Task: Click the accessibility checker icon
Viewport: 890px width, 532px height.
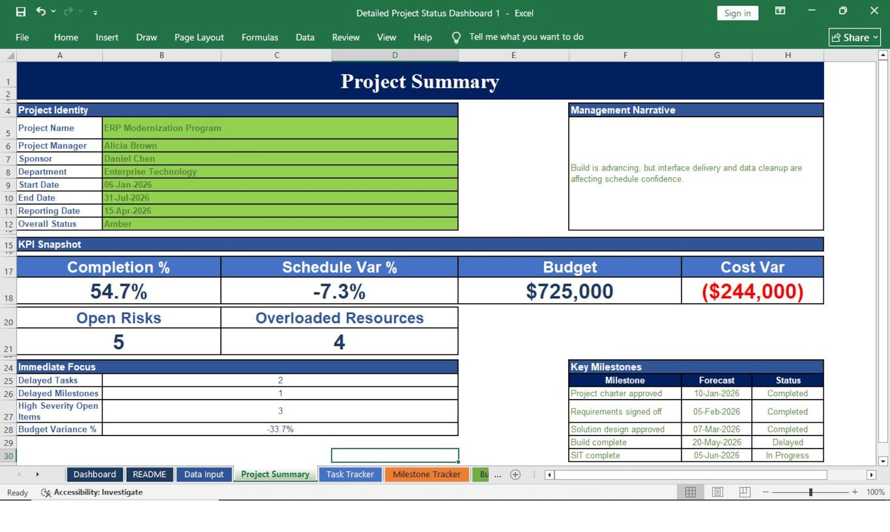Action: point(46,492)
